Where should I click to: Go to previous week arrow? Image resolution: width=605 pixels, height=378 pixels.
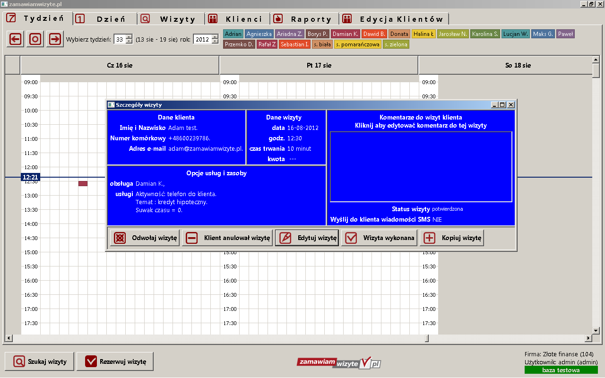tap(16, 39)
